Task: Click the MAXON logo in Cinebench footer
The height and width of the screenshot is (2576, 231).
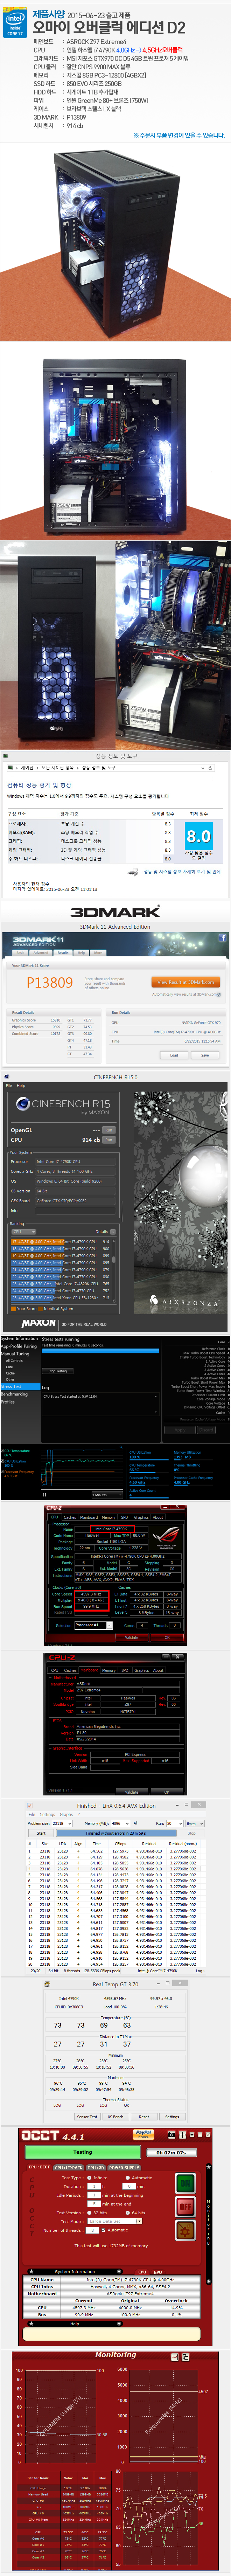Action: coord(38,1323)
